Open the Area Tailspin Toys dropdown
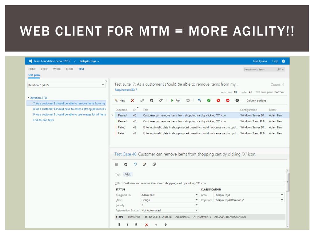Image resolution: width=315 pixels, height=236 pixels. [x=282, y=195]
